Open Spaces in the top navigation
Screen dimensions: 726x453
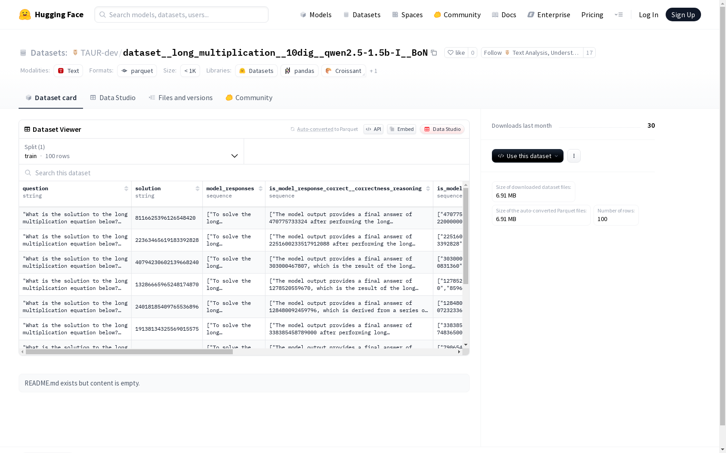pyautogui.click(x=407, y=14)
